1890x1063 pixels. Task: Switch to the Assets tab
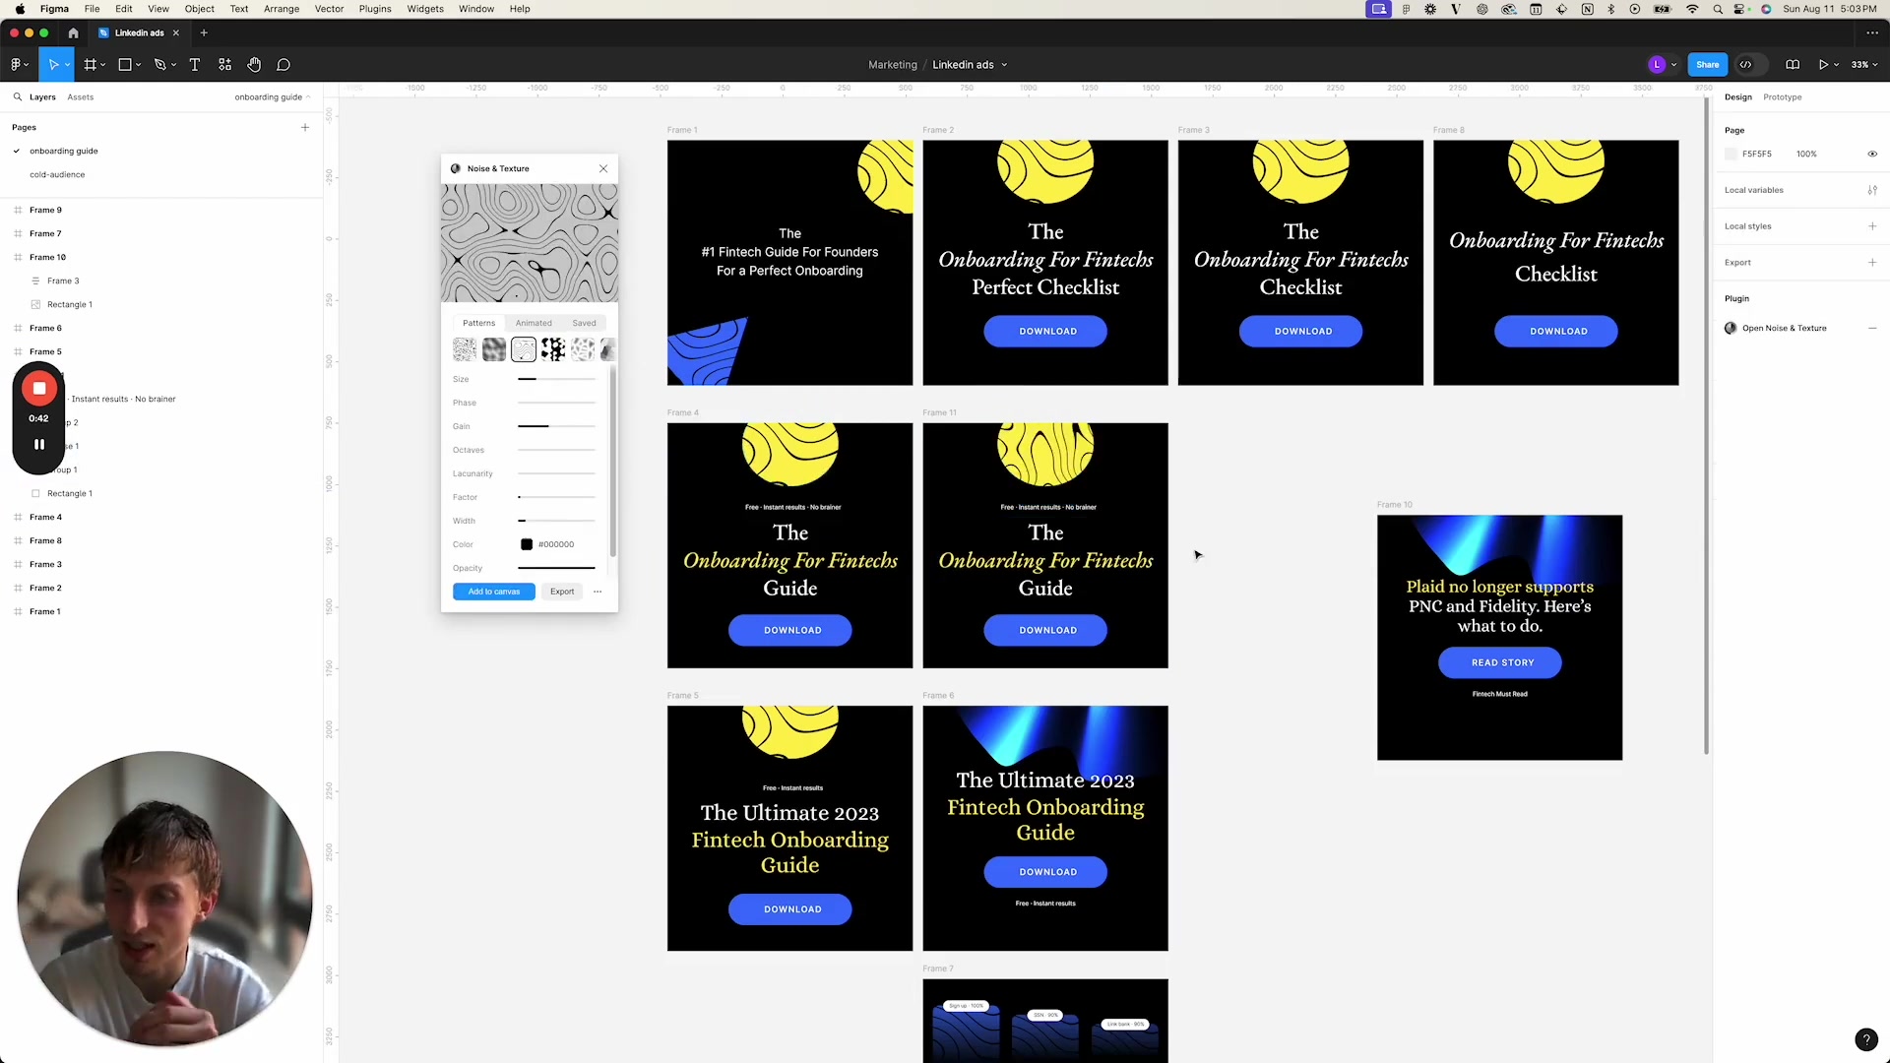pos(81,97)
